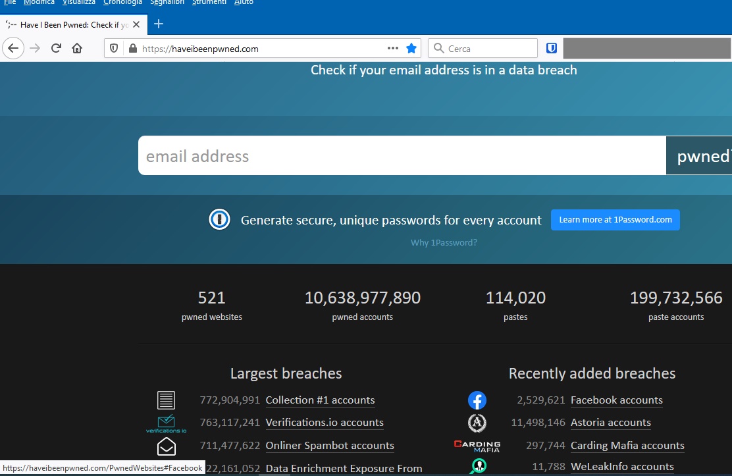Click the 114,020 pastes figure
The width and height of the screenshot is (732, 476).
(515, 298)
